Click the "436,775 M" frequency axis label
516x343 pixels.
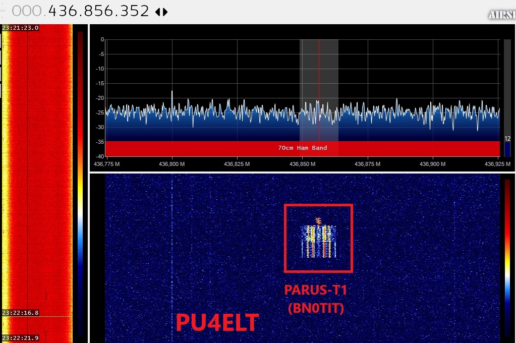click(x=106, y=164)
